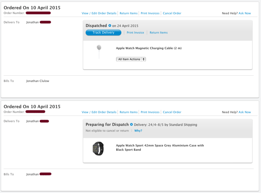
Task: Click the Why? link about cancel eligibility
Action: [138, 131]
